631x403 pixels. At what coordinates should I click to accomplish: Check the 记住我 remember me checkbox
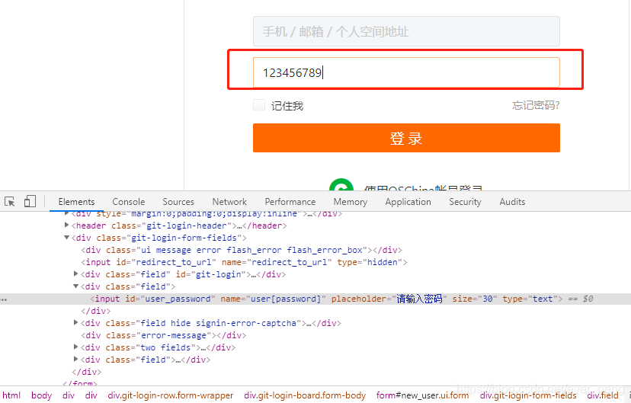259,105
